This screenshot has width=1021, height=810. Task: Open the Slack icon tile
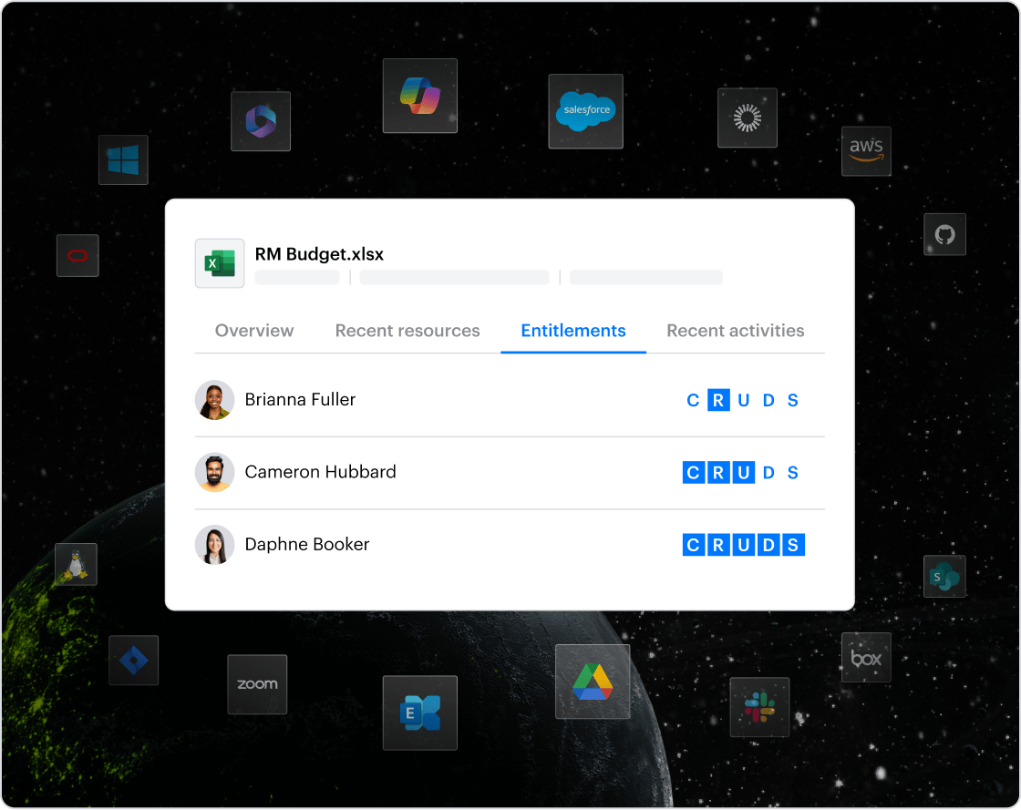758,706
